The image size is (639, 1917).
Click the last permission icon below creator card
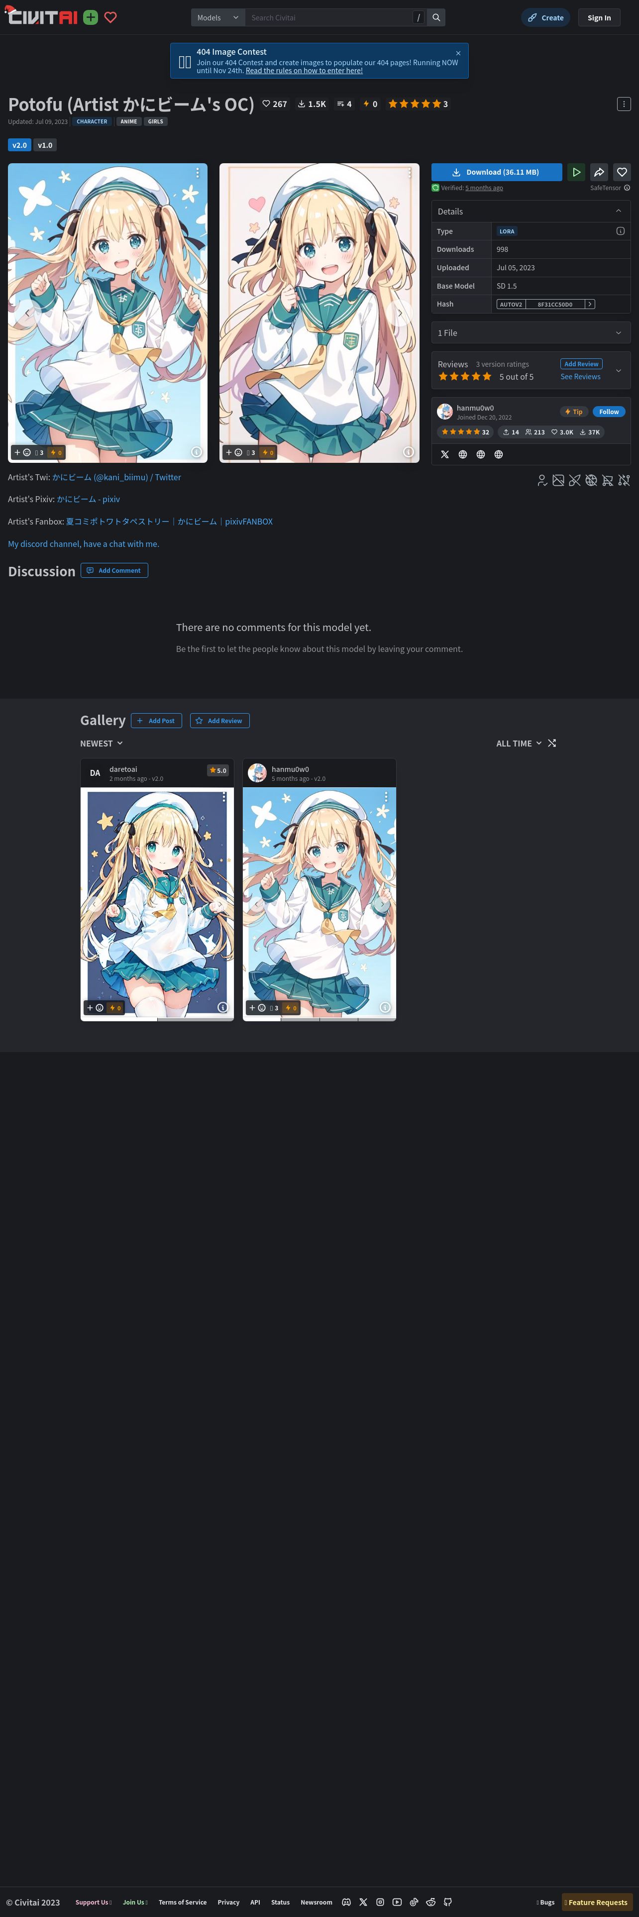[624, 480]
